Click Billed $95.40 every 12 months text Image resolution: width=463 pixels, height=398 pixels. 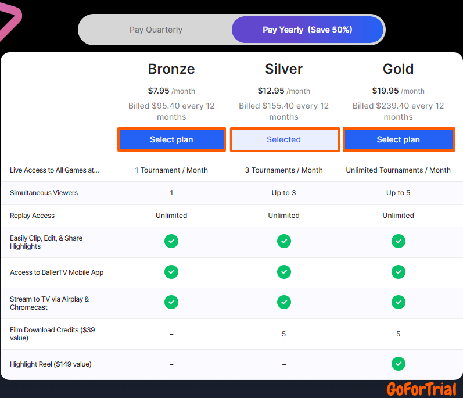[171, 112]
